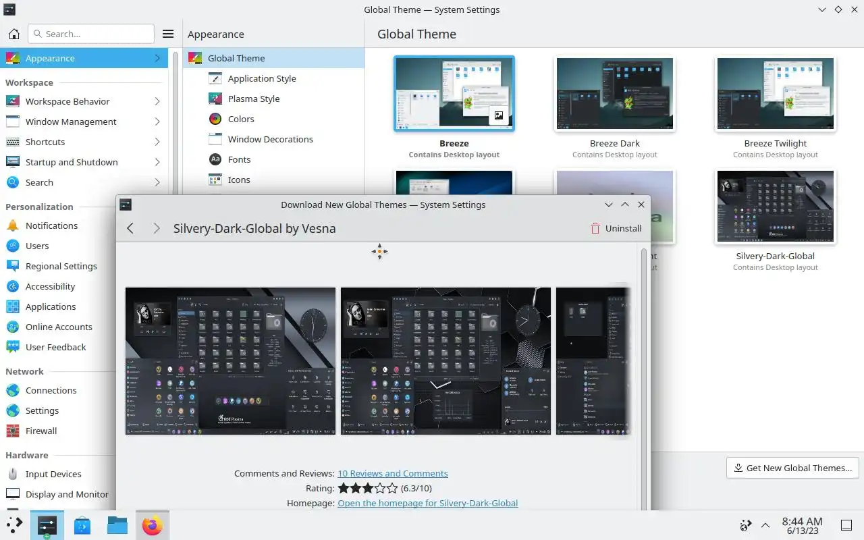Image resolution: width=864 pixels, height=540 pixels.
Task: Click the Online Accounts icon
Action: point(13,327)
